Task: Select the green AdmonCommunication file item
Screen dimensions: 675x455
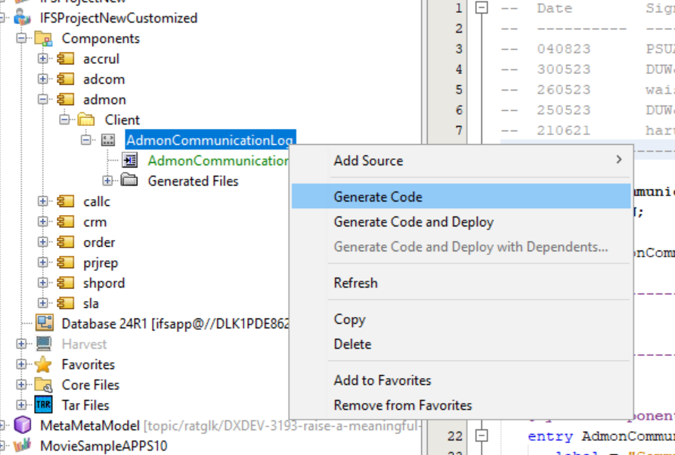Action: click(x=218, y=161)
